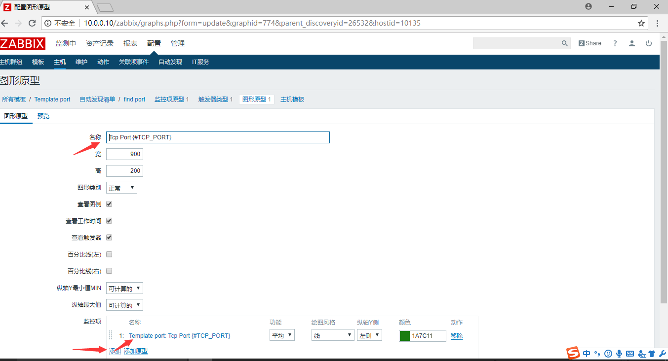Click 添加 link under items

[x=115, y=351]
